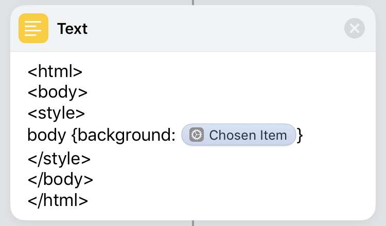Click blank area right of </html> line

pos(232,200)
